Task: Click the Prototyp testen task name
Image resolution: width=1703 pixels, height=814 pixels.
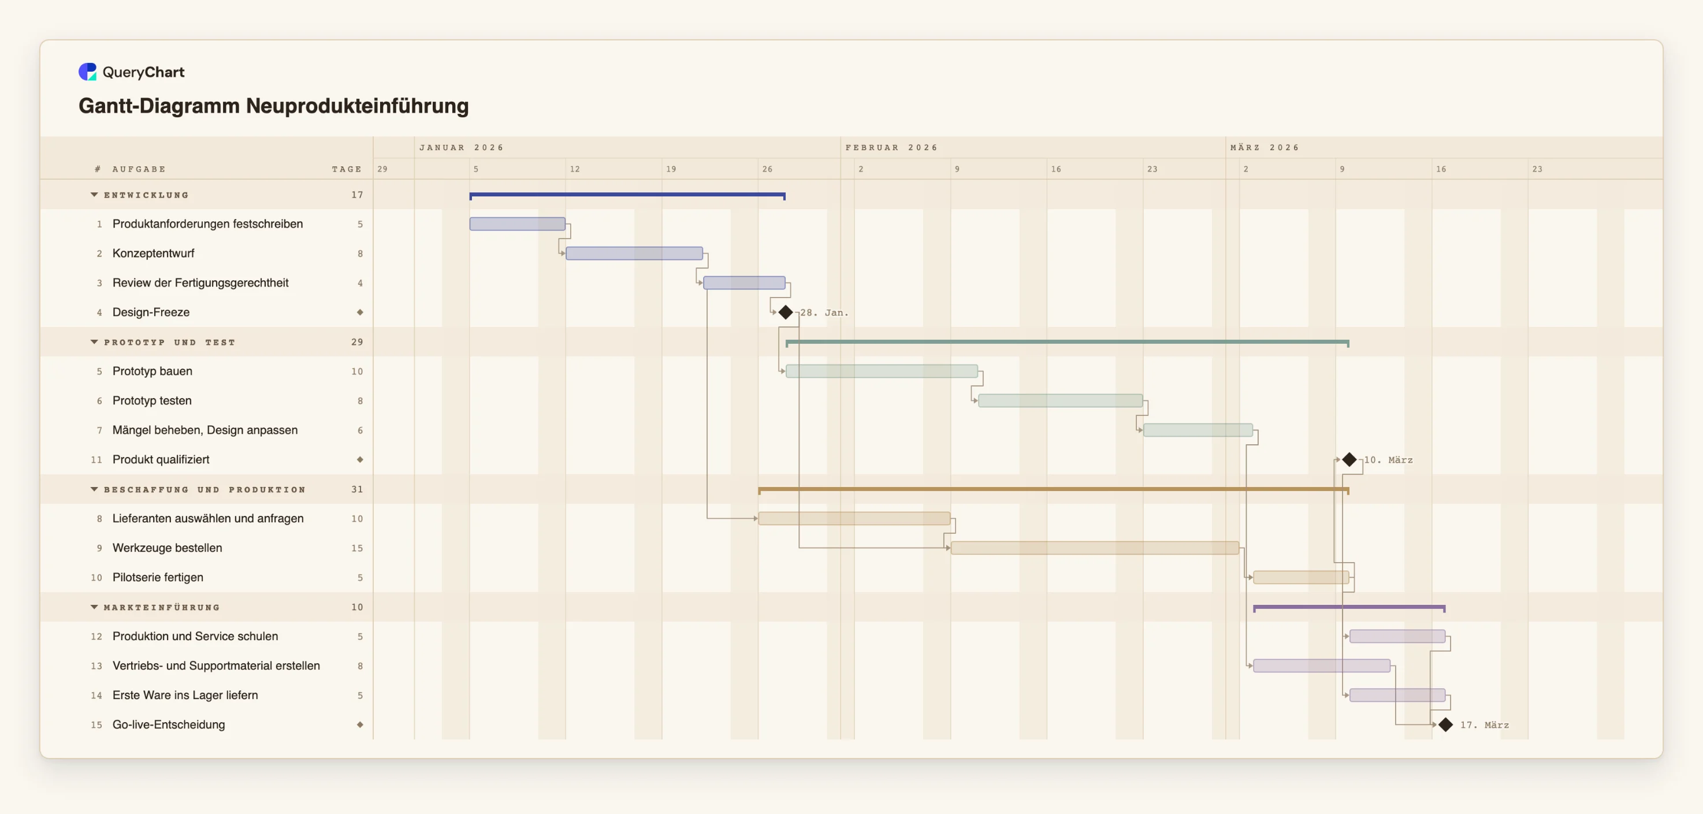Action: [x=152, y=401]
